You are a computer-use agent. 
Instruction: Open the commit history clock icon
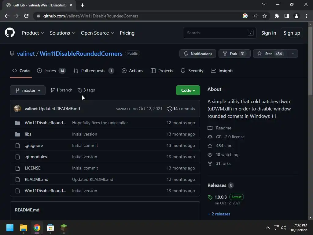[x=170, y=109]
